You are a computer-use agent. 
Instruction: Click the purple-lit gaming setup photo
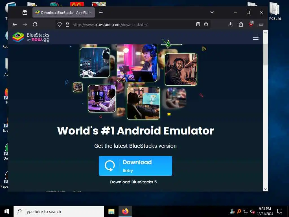coord(102,99)
